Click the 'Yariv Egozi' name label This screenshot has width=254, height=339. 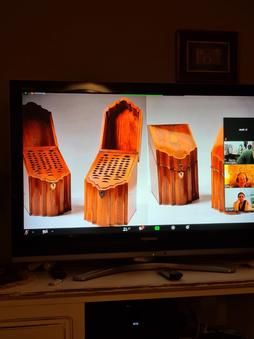230,162
